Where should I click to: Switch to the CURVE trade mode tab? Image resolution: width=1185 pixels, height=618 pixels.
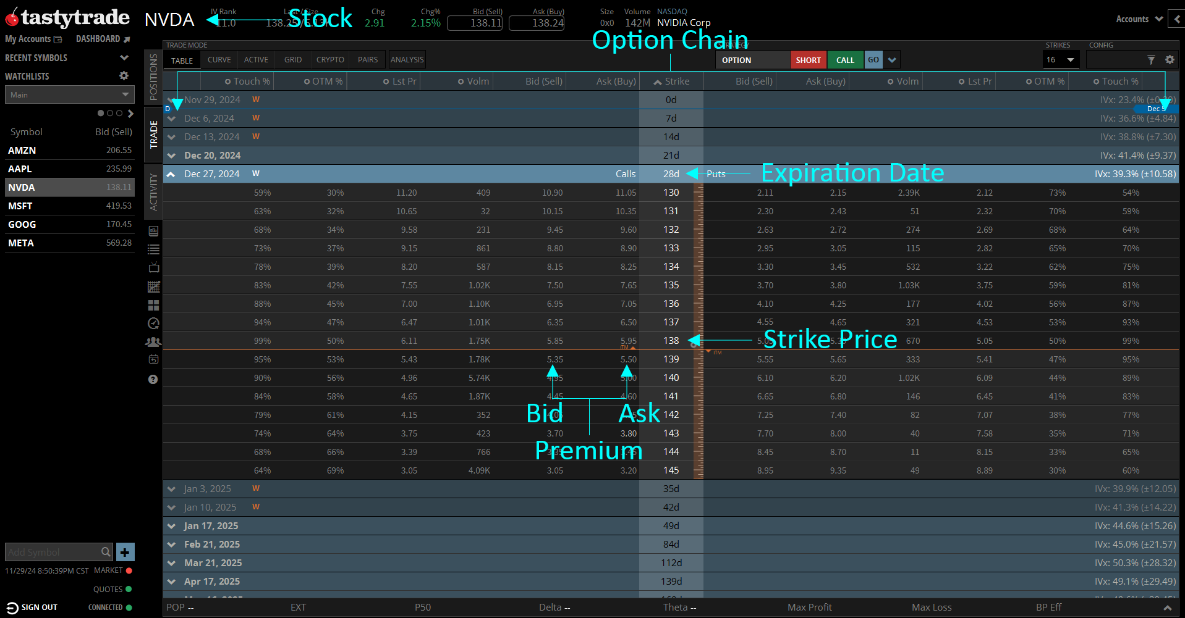(x=219, y=60)
